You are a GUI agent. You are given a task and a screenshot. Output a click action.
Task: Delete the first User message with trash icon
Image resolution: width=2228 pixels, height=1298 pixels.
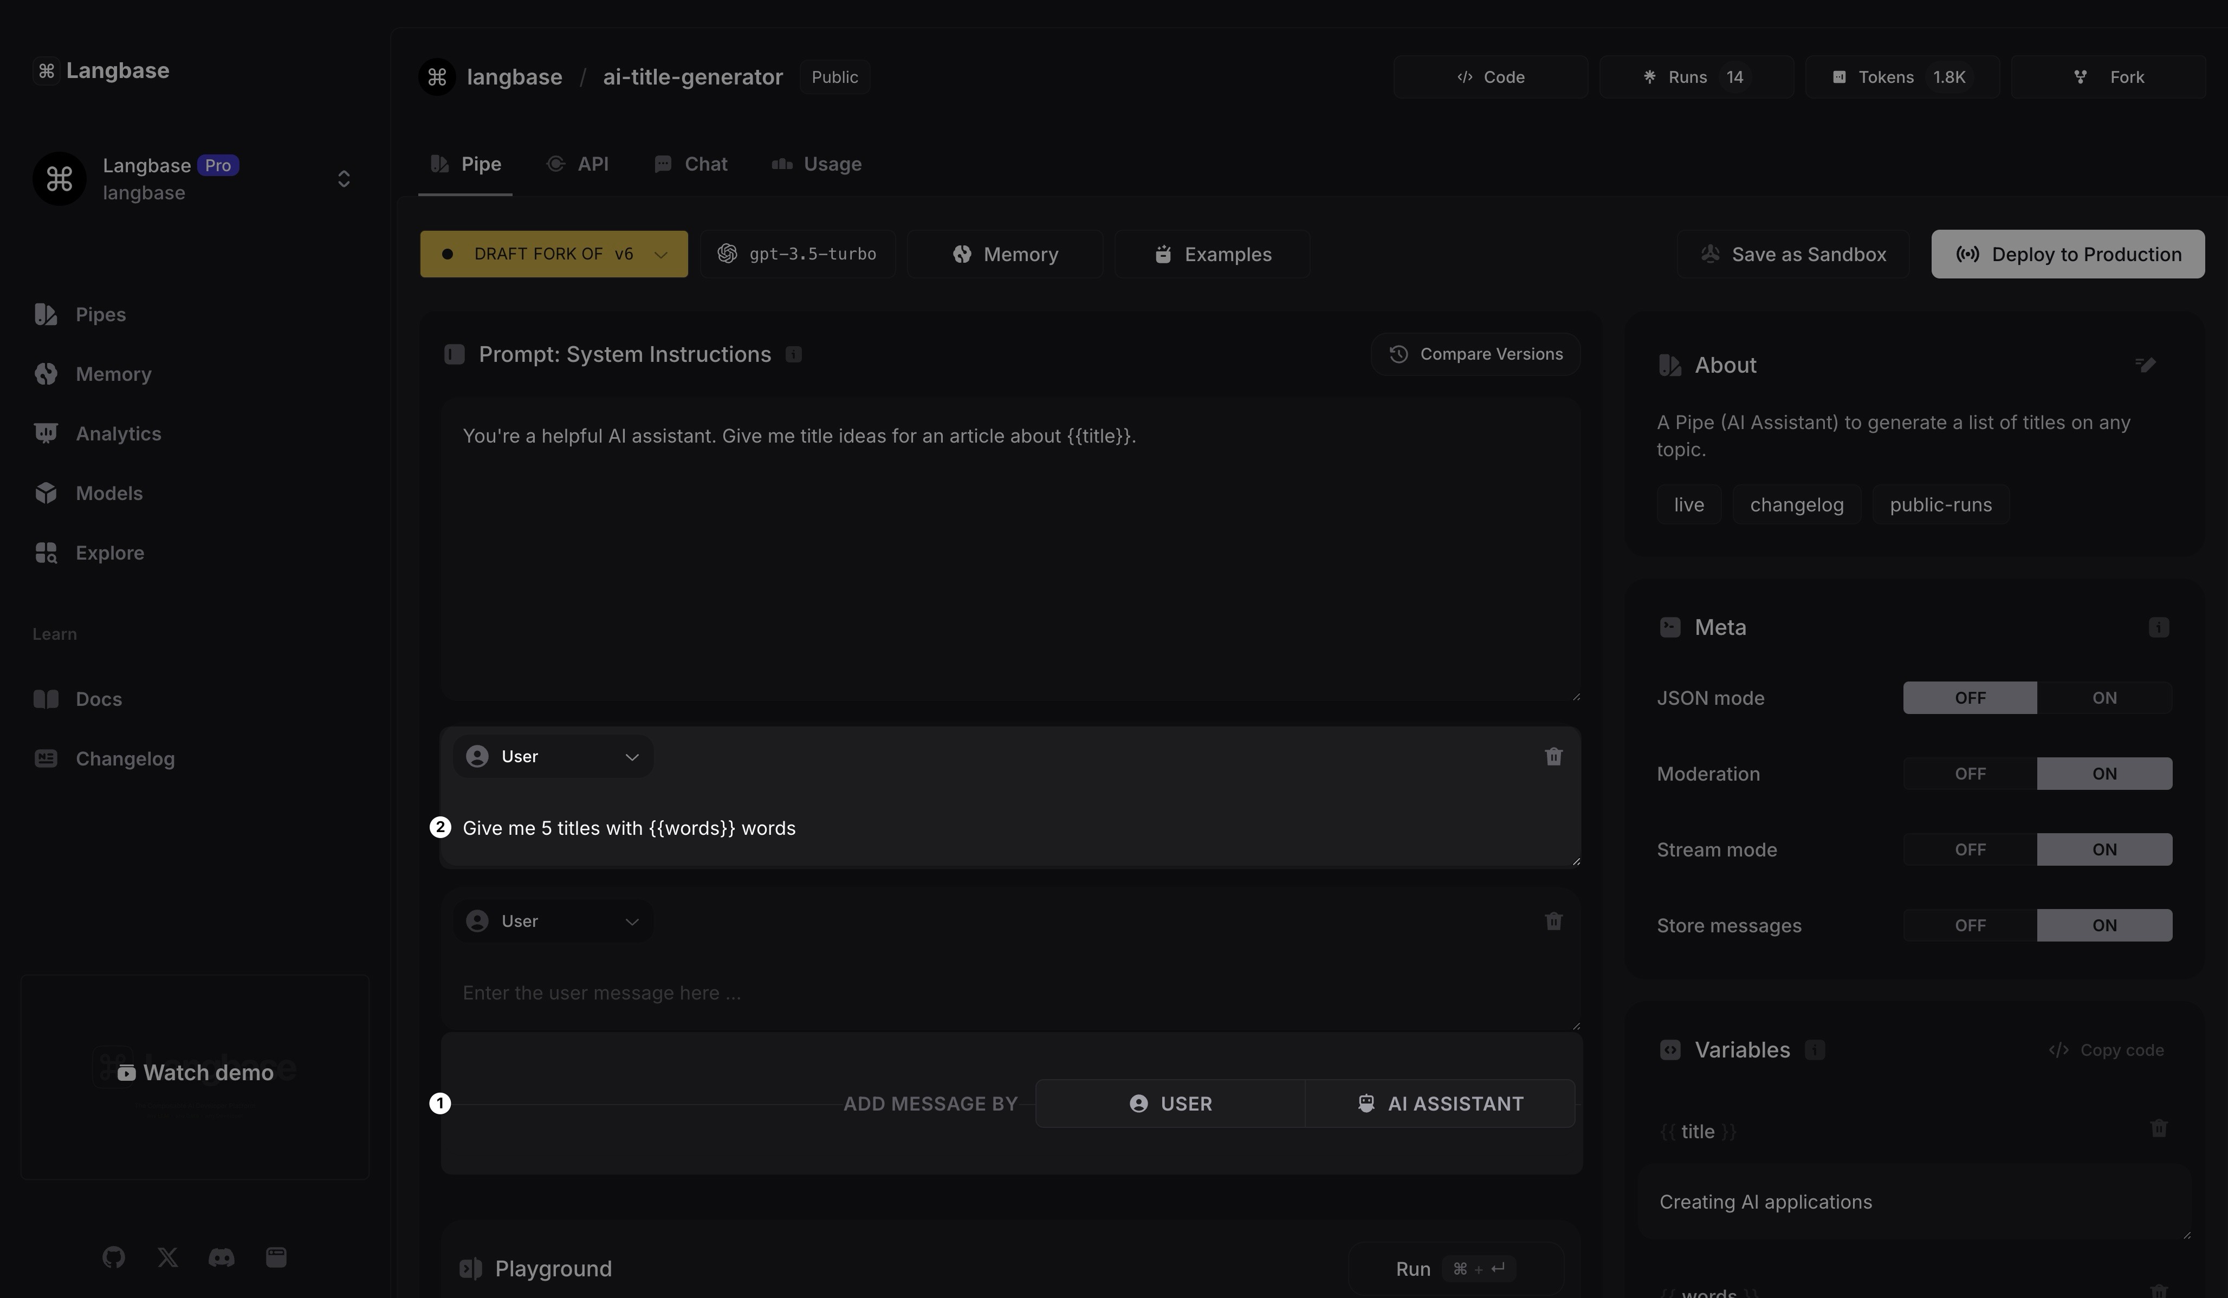[1553, 757]
